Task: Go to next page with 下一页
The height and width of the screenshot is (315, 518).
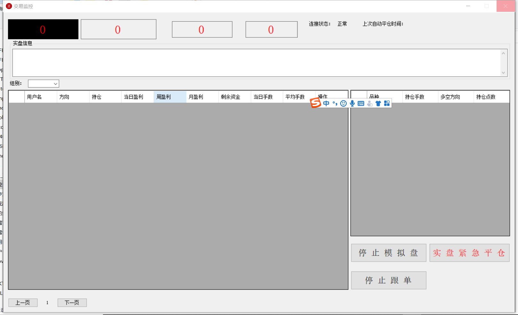Action: point(72,303)
